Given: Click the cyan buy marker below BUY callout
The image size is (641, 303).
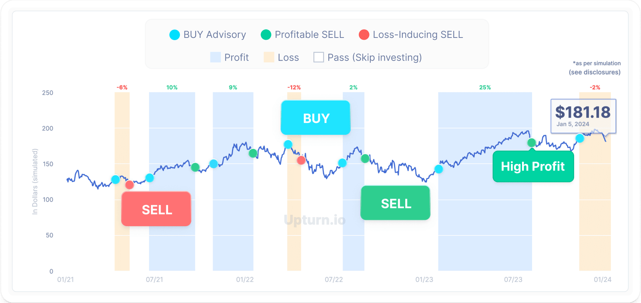Looking at the screenshot, I should coord(288,144).
